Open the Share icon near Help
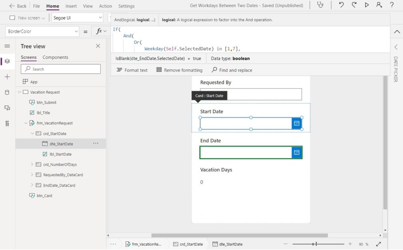 point(379,6)
